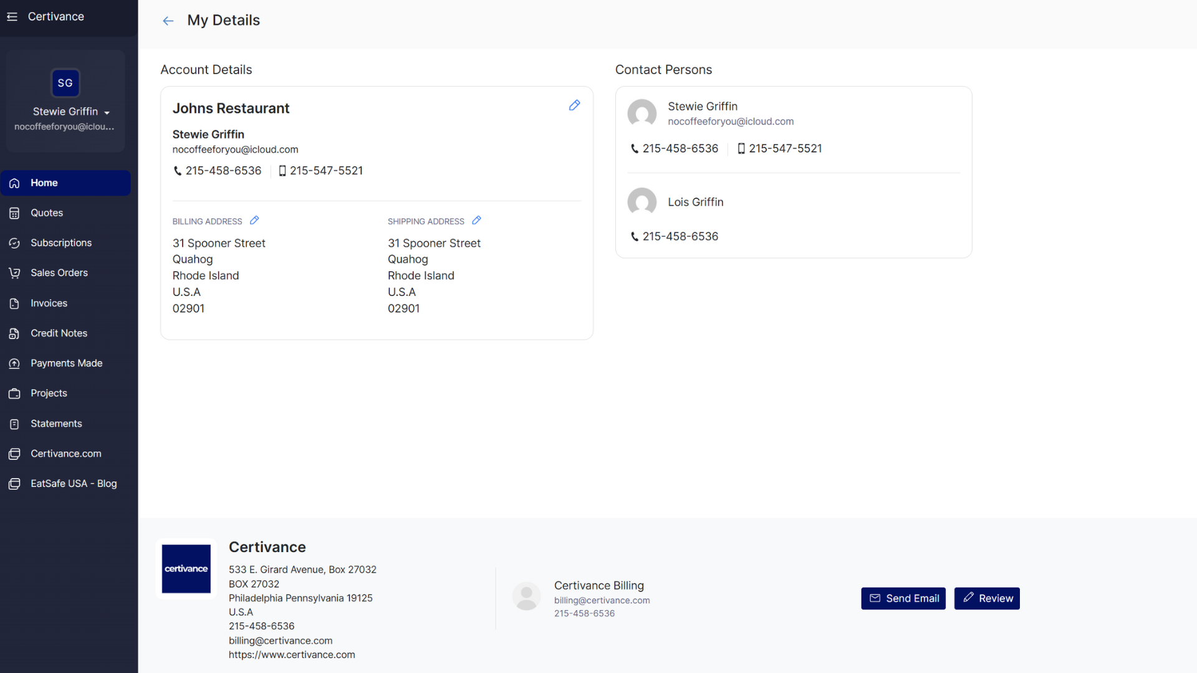Open Subscriptions in the sidebar
Image resolution: width=1197 pixels, height=673 pixels.
61,243
